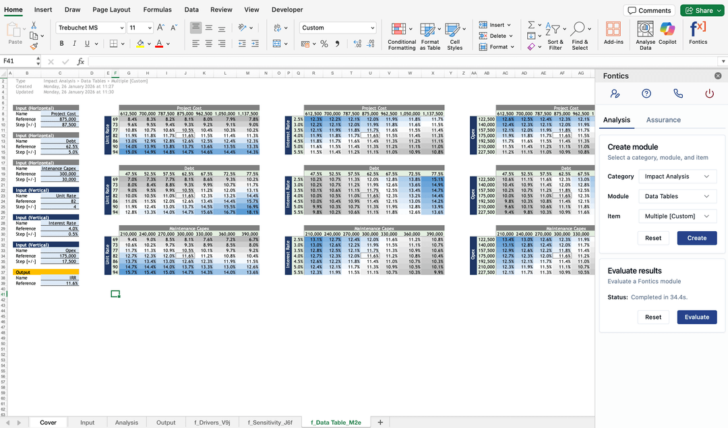Open the Add-ins gallery

tap(613, 34)
